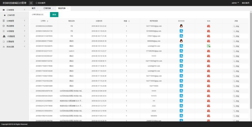The width and height of the screenshot is (252, 127).
Task: Expand the 卡密管理 sidebar chevron
Action: 25,31
